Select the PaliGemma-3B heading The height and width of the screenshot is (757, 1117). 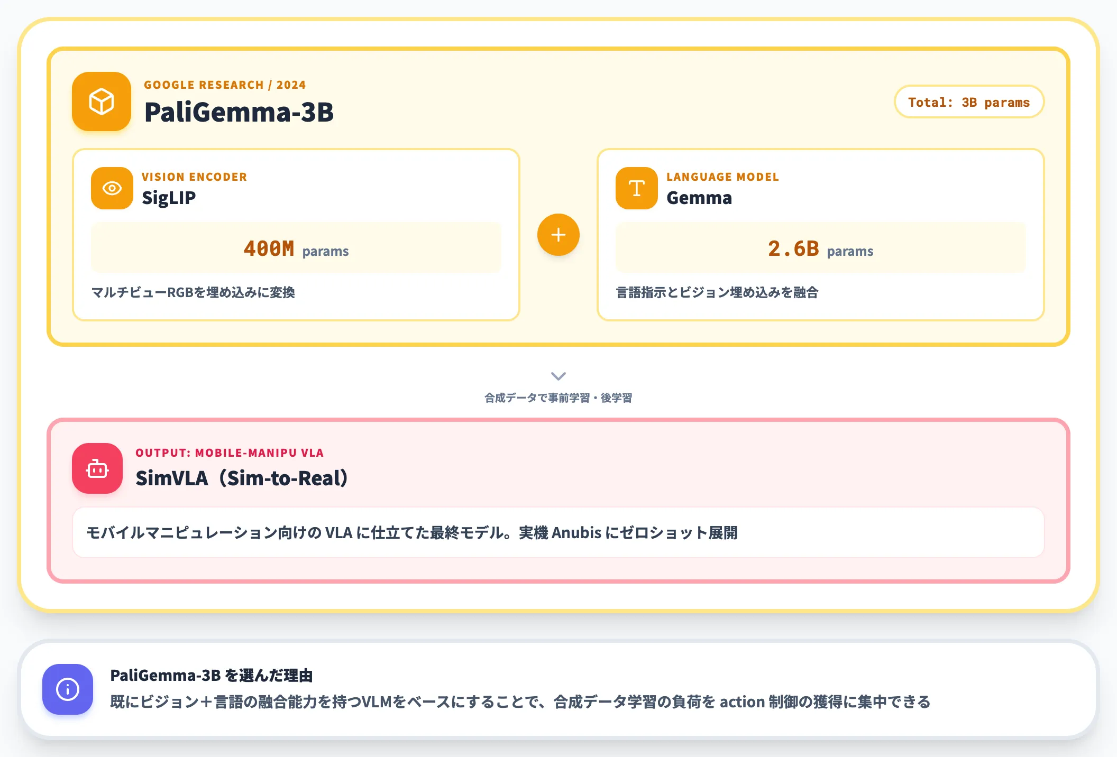click(239, 112)
